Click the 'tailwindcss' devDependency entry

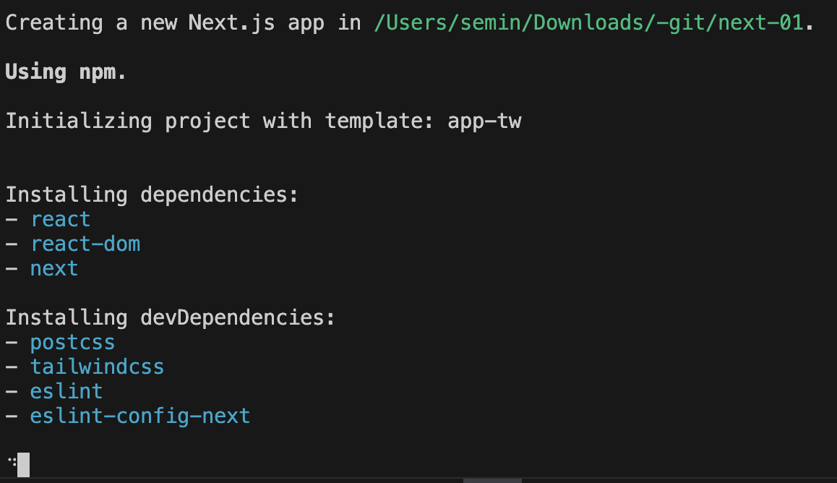97,367
